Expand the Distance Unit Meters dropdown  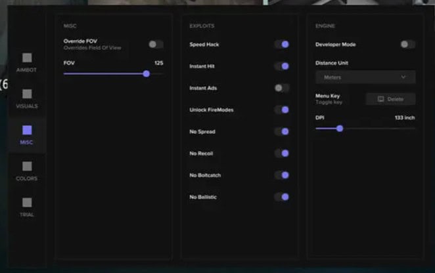pos(365,77)
